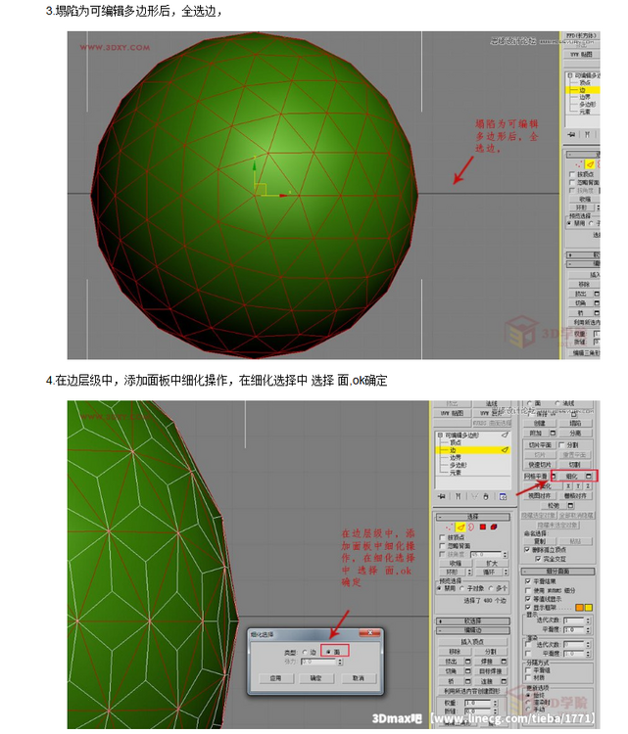The image size is (628, 734).
Task: Collapse the 编辑边 rollout header
Action: [x=472, y=630]
